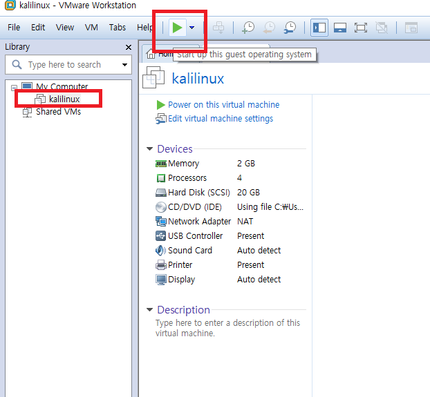The width and height of the screenshot is (430, 397).
Task: Open the Help menu
Action: (144, 28)
